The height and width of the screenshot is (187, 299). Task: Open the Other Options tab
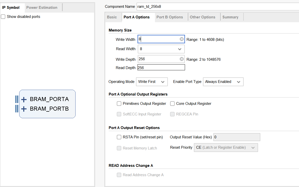(202, 17)
